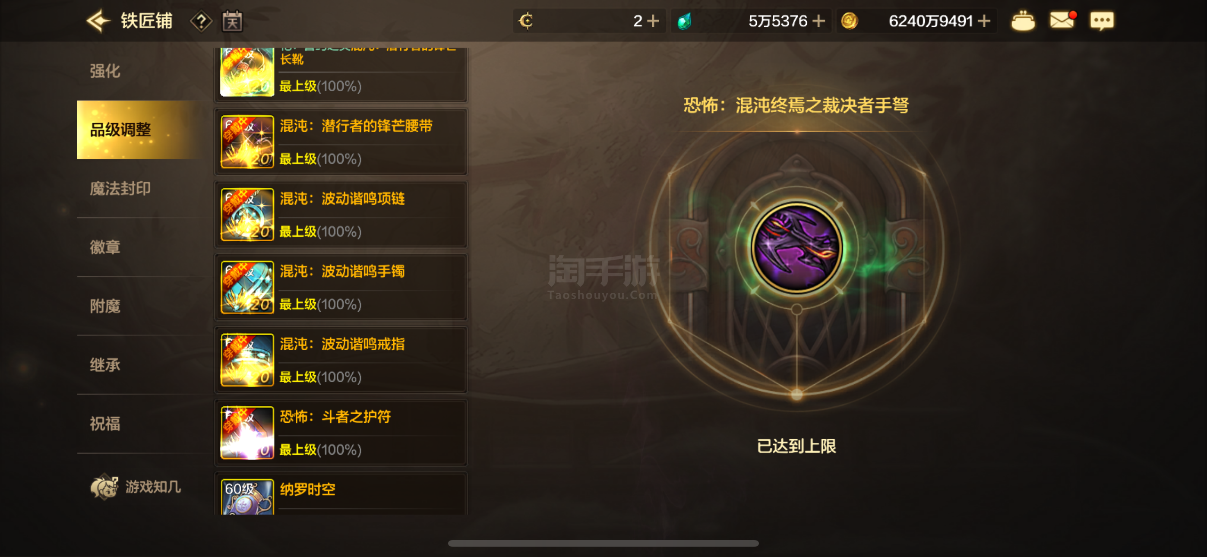Open the chat bubble icon
The image size is (1207, 557).
(1102, 21)
